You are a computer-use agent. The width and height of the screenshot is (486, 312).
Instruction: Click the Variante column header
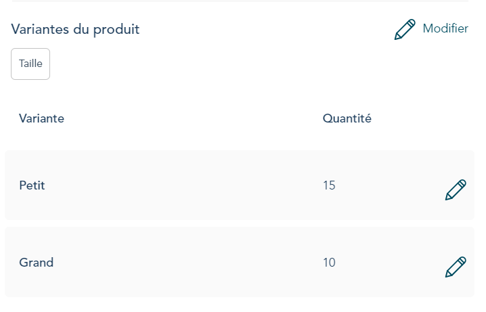tap(42, 118)
